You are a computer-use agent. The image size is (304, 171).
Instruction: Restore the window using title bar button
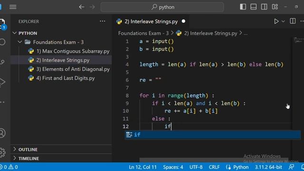coord(296,7)
